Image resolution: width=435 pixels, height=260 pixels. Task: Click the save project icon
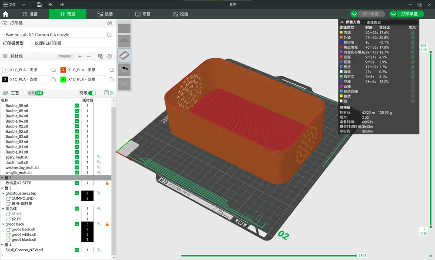click(x=39, y=4)
